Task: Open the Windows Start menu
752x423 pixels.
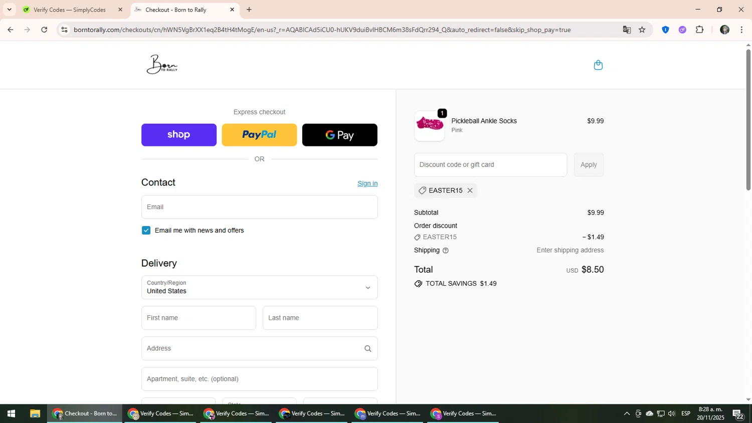Action: (11, 413)
